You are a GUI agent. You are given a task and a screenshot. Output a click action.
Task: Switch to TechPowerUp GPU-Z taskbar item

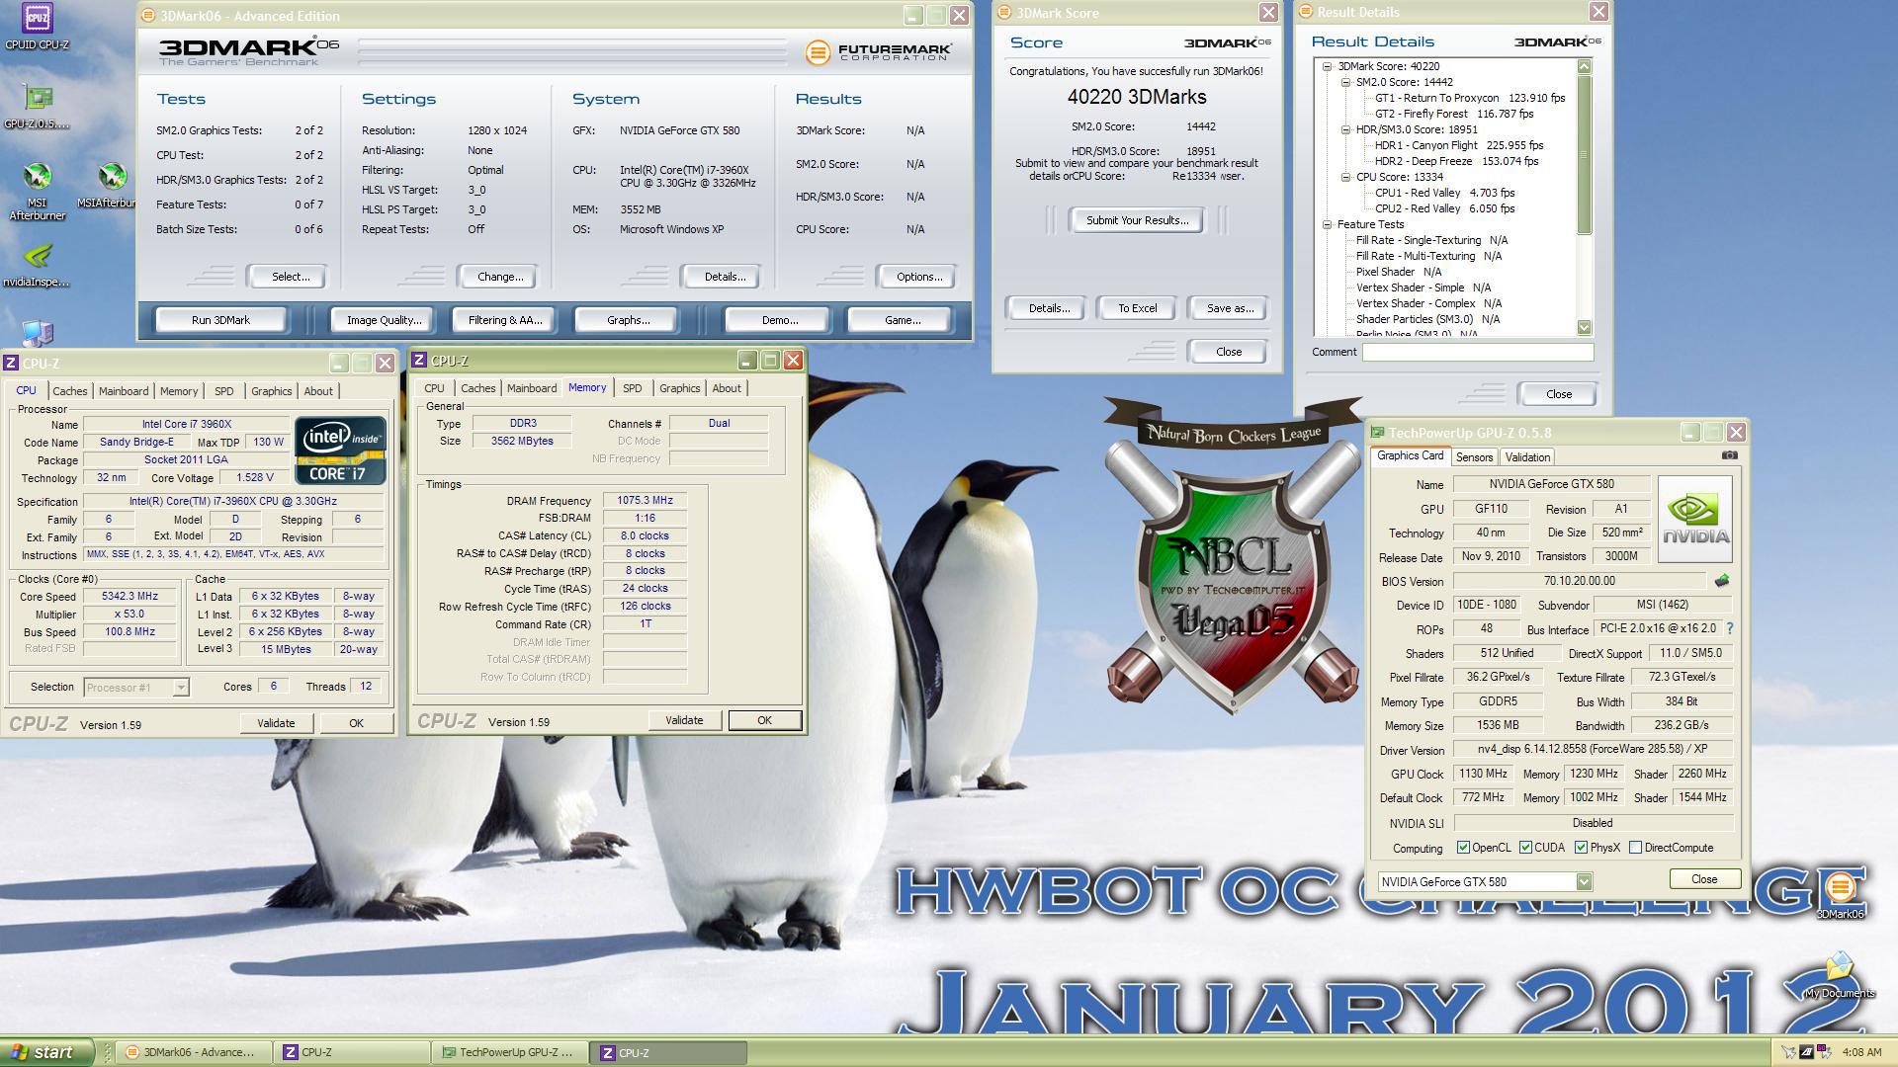coord(508,1052)
